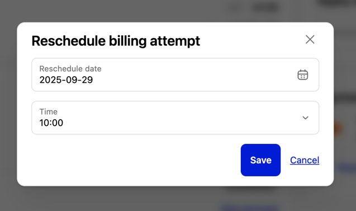The height and width of the screenshot is (211, 356).
Task: Click the "Reschedule date" field label
Action: [70, 69]
